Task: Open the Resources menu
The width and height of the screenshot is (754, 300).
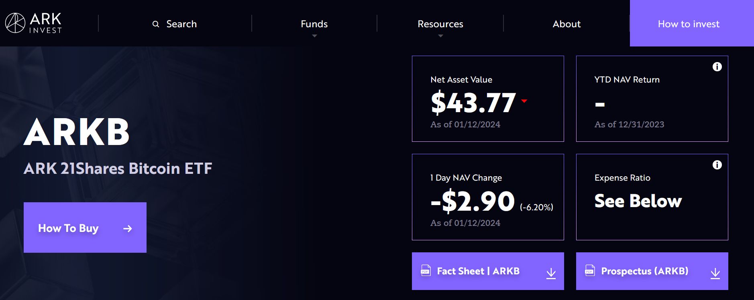Action: (x=440, y=24)
